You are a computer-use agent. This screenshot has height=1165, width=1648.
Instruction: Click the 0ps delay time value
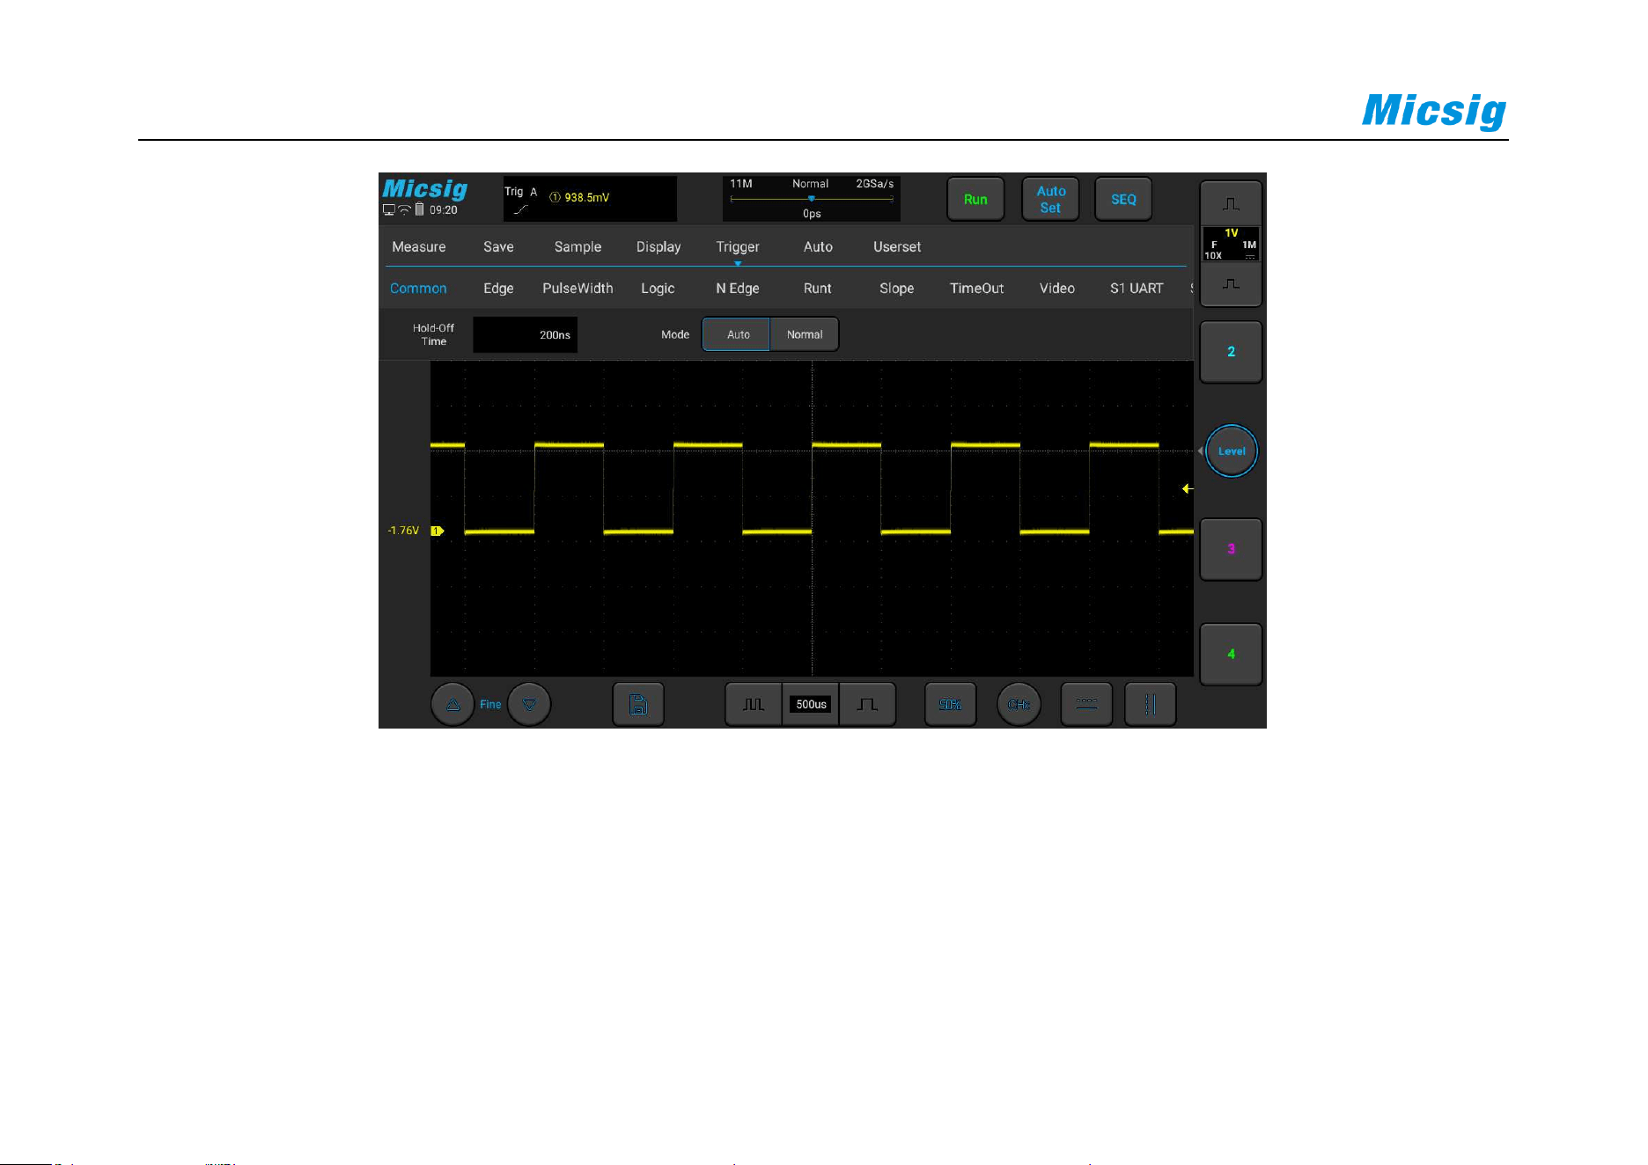point(812,214)
